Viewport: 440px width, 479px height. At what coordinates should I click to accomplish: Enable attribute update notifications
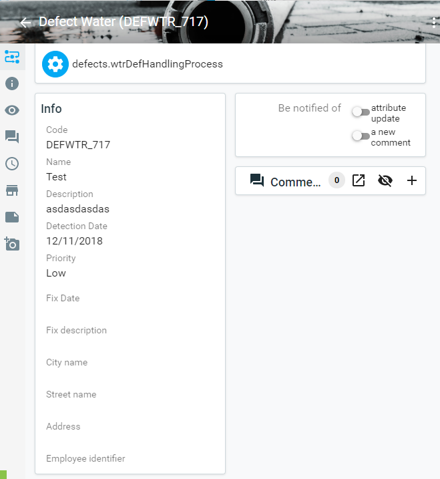pos(361,112)
